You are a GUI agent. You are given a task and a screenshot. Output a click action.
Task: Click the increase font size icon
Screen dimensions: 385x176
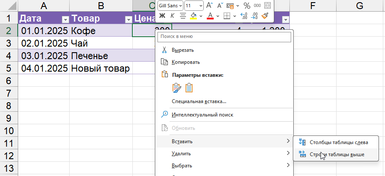[x=209, y=6]
